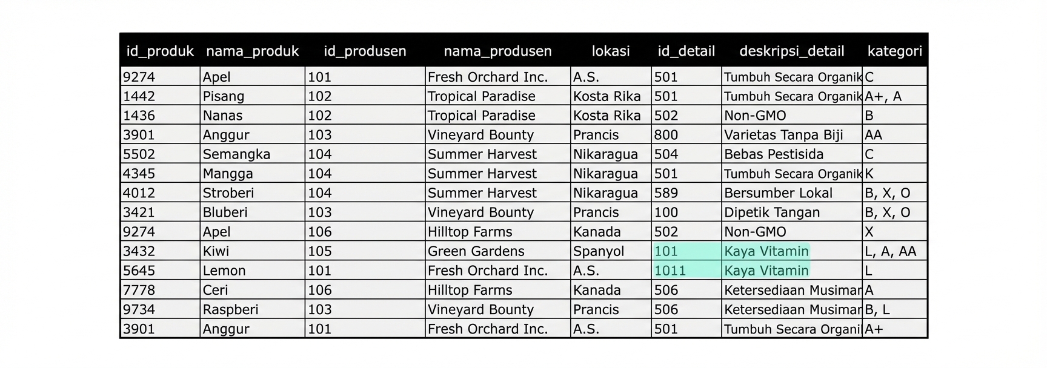Screen dimensions: 1047x368
Task: Select the id_produsen column header
Action: pos(365,51)
